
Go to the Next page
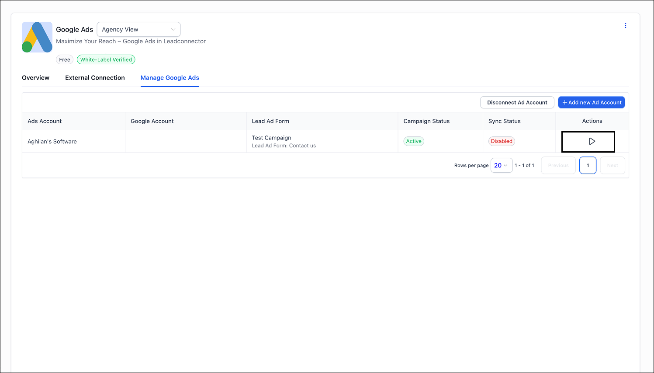click(x=612, y=165)
